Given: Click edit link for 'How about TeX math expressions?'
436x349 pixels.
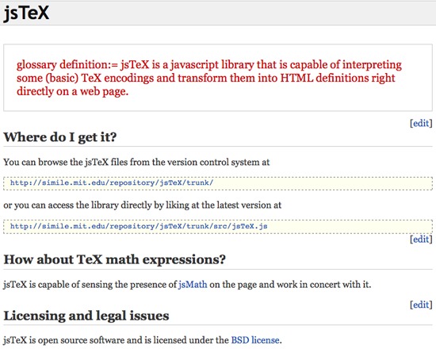Looking at the screenshot, I should (x=421, y=239).
